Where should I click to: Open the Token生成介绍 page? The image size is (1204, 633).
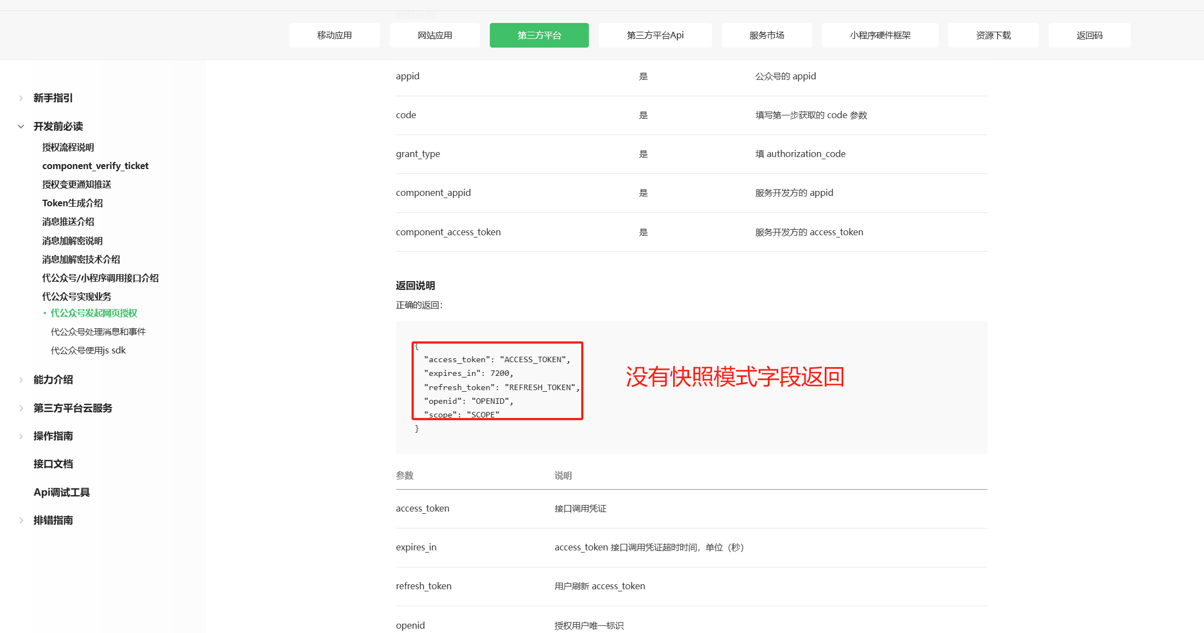[x=72, y=203]
